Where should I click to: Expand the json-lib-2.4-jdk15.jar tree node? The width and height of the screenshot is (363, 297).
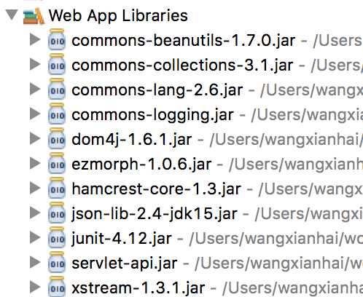tap(35, 213)
